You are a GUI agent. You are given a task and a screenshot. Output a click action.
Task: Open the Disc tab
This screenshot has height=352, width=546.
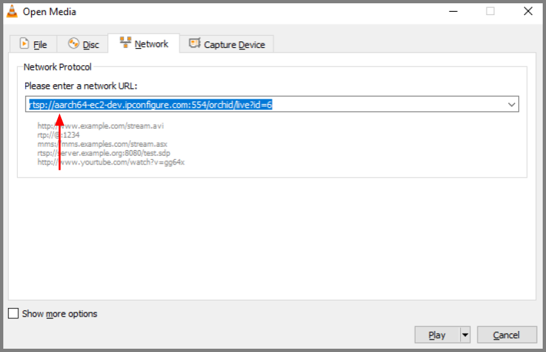coord(83,45)
